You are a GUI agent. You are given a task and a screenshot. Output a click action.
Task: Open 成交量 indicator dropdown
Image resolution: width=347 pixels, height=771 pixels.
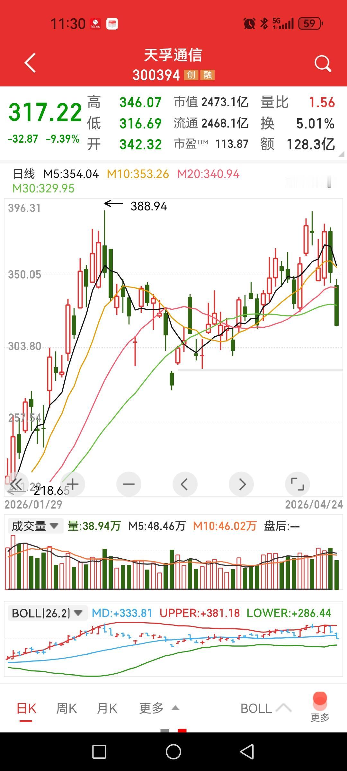click(35, 526)
